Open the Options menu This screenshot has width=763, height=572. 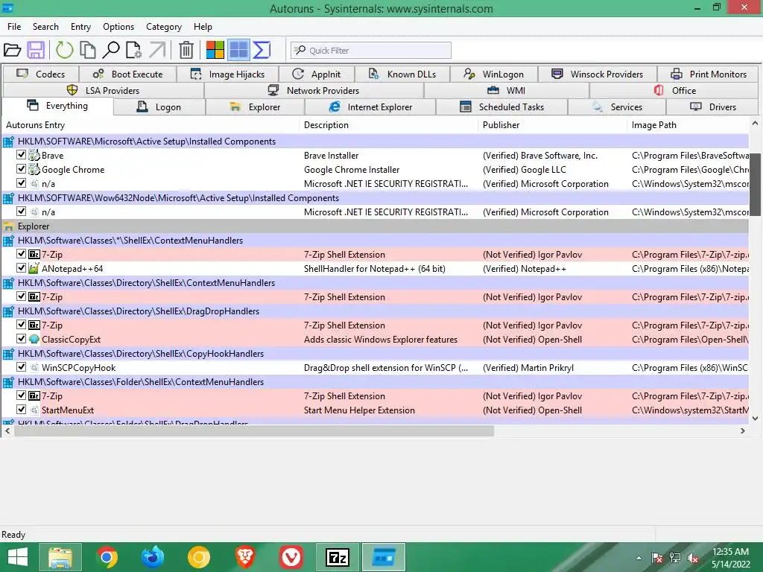coord(118,27)
